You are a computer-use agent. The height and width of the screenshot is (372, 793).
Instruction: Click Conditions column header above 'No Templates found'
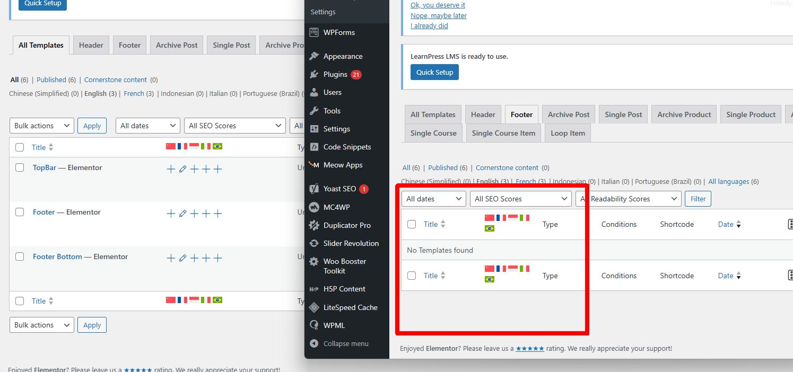(618, 224)
